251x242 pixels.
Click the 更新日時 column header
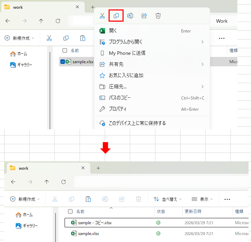click(x=193, y=212)
